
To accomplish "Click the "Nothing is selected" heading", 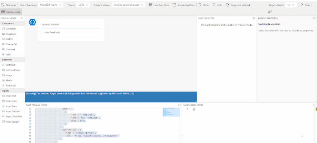I will pyautogui.click(x=269, y=24).
